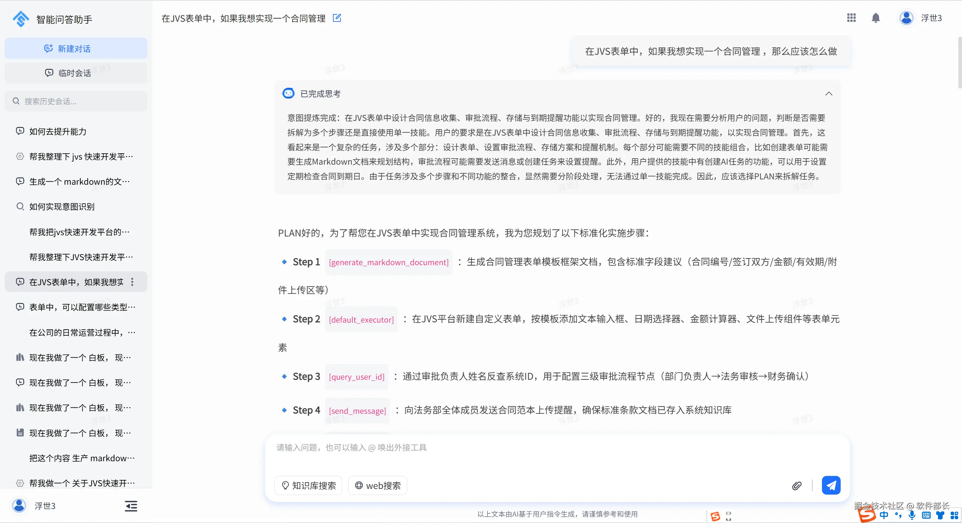This screenshot has width=962, height=523.
Task: Toggle the web搜索 option
Action: pyautogui.click(x=378, y=485)
